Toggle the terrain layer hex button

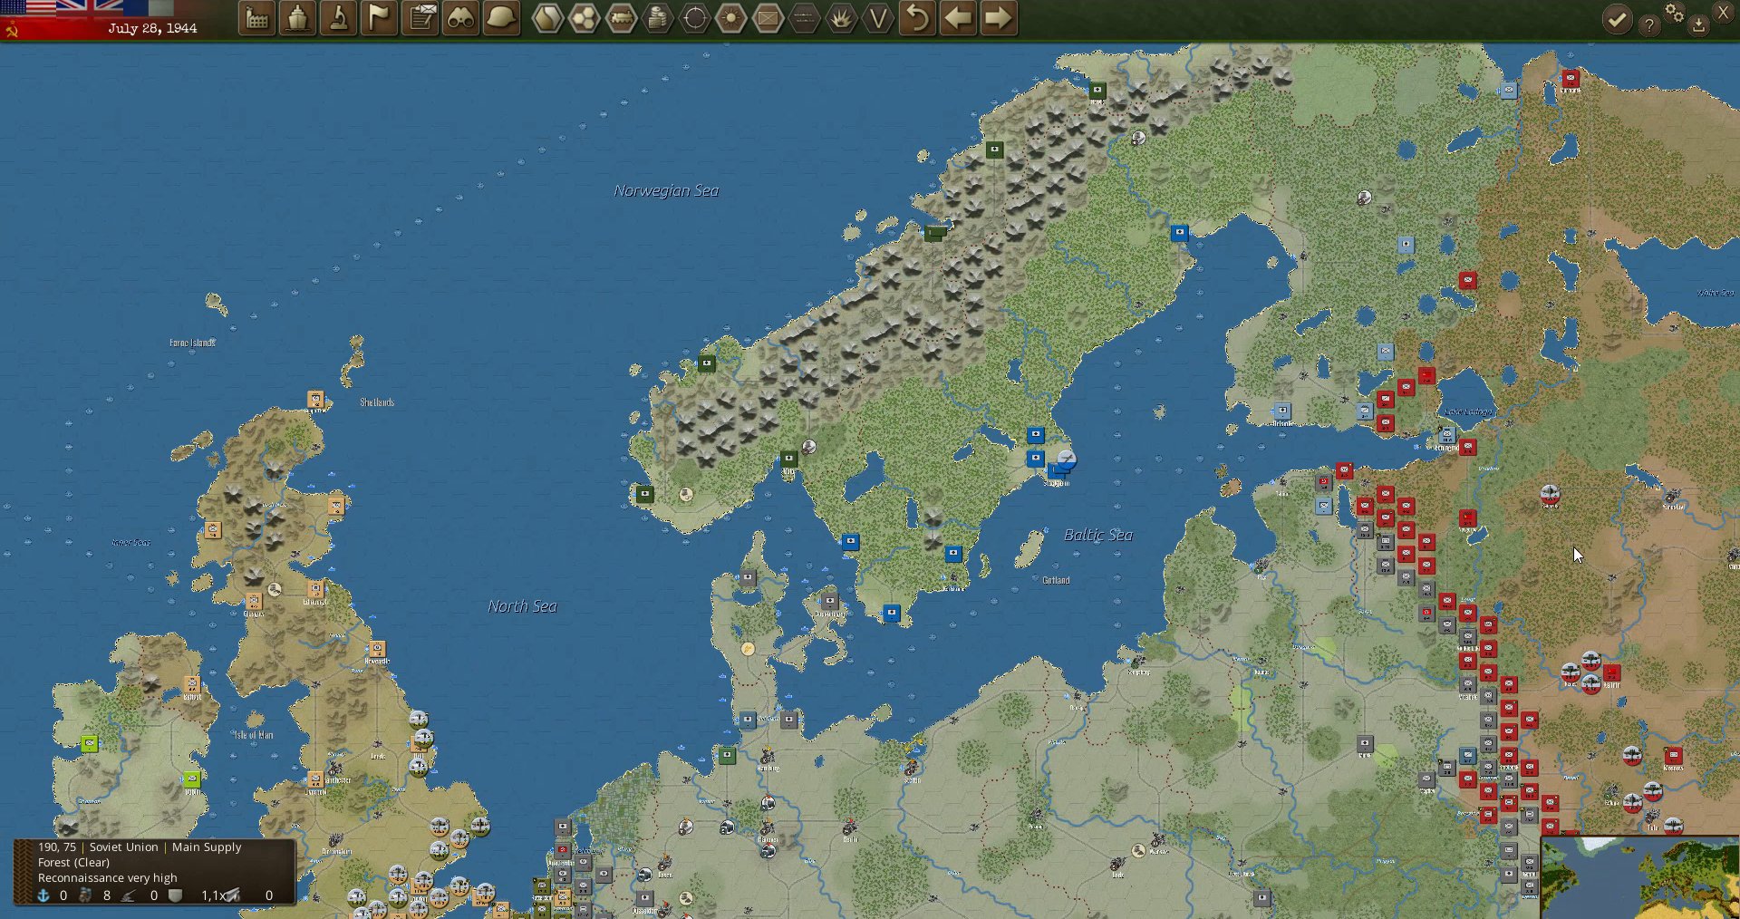pos(547,18)
